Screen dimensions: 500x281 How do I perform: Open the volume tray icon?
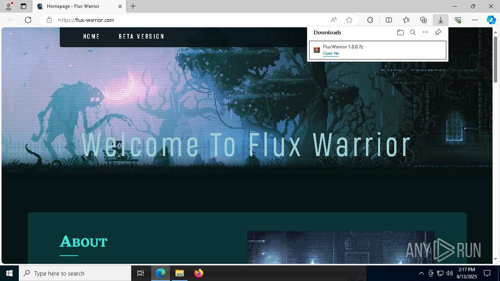point(449,273)
